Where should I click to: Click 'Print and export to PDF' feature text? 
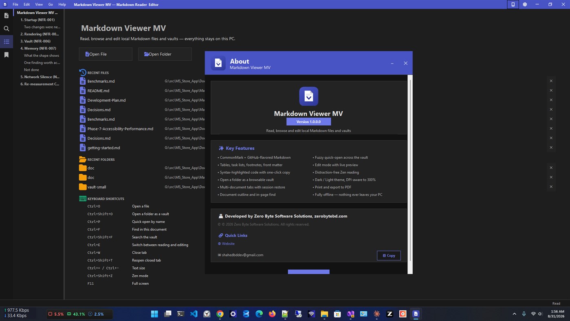pos(333,187)
